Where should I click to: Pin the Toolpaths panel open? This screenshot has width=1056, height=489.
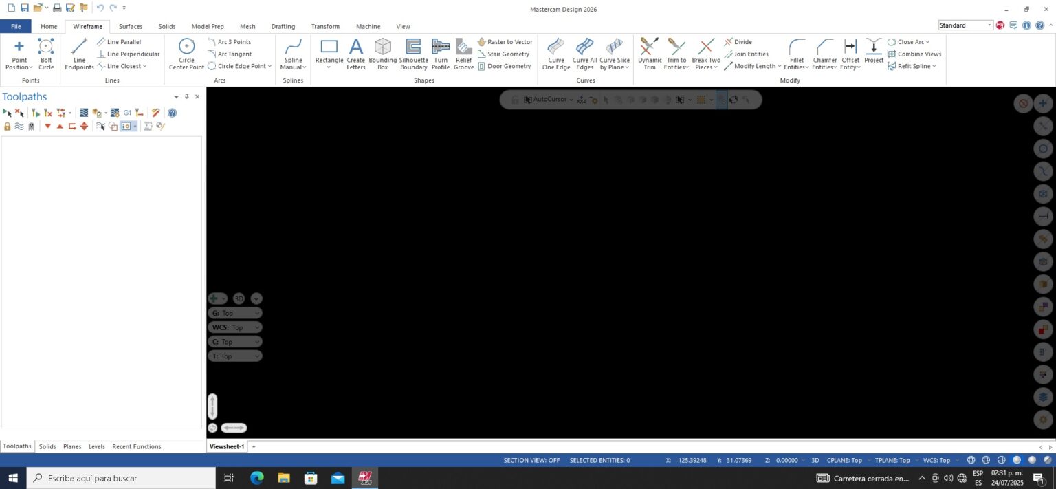pos(186,96)
